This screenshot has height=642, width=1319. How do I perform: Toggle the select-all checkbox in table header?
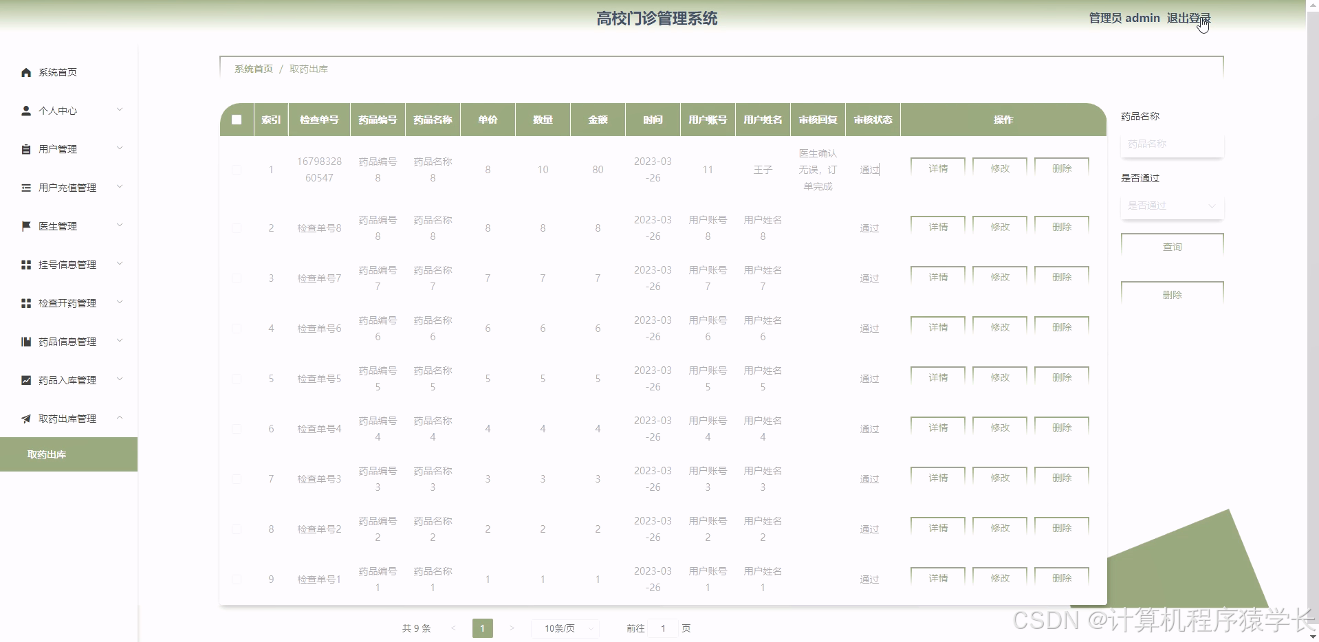pyautogui.click(x=237, y=120)
